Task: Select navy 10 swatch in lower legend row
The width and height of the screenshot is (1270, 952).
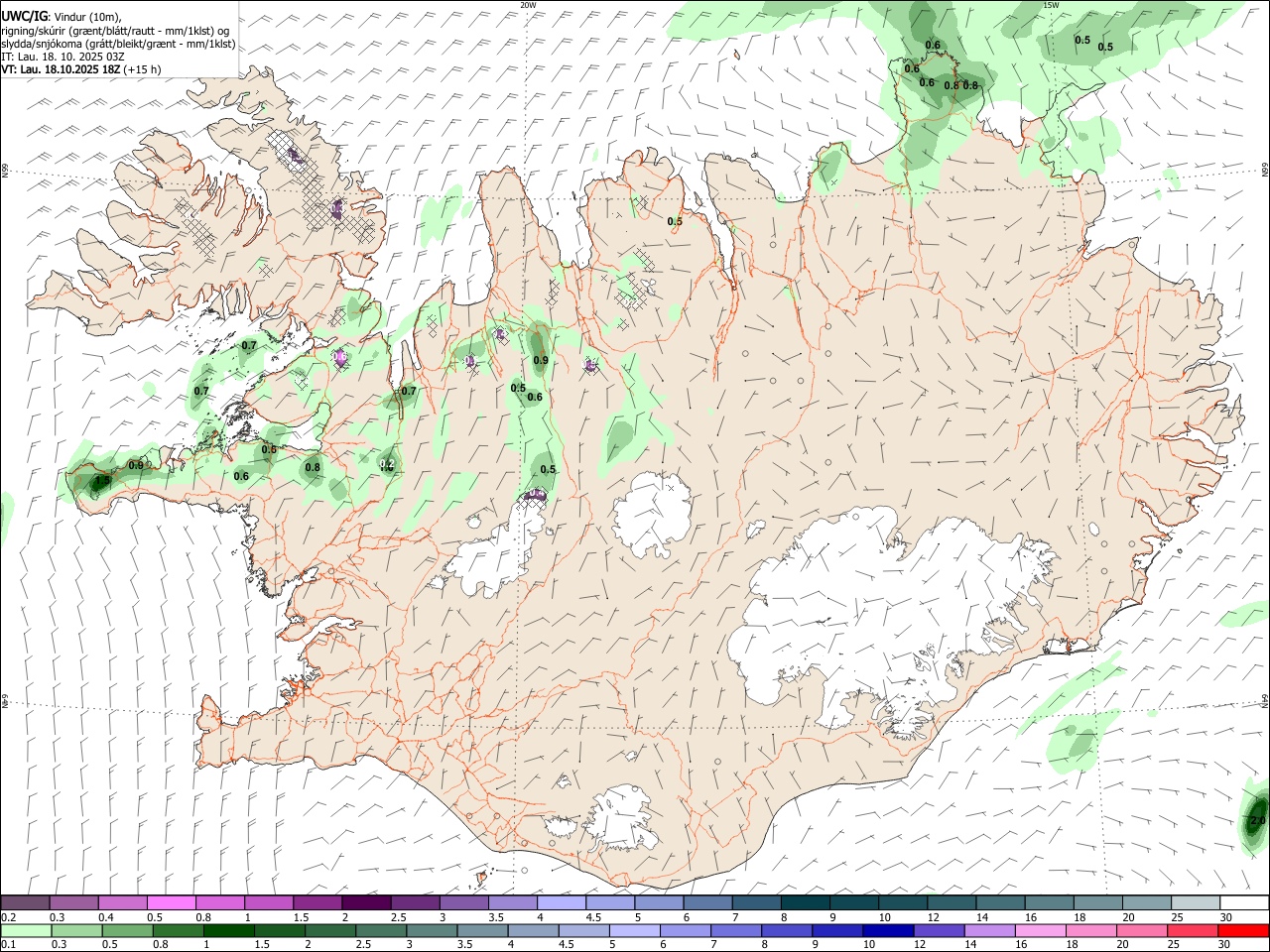Action: (888, 930)
